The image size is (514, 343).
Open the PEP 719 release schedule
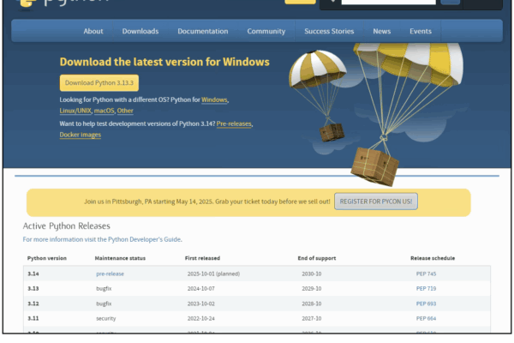(x=426, y=289)
